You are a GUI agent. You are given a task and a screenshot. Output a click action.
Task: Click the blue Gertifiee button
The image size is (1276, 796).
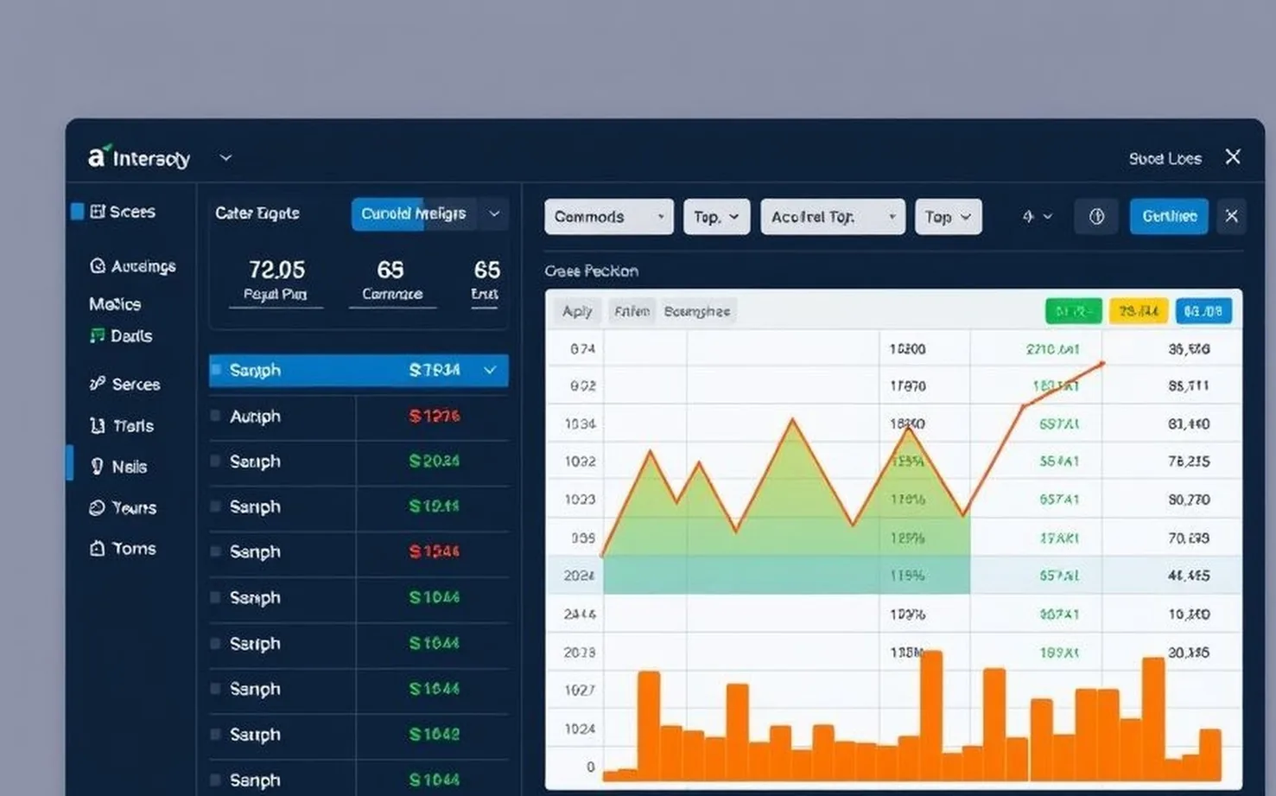click(1168, 217)
